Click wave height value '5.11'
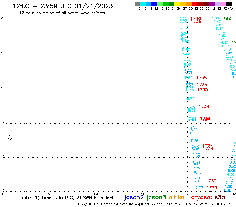 (x=216, y=18)
